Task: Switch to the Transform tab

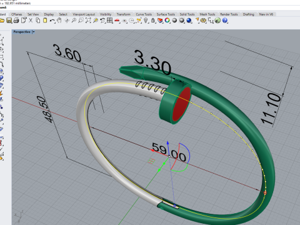Action: point(124,14)
